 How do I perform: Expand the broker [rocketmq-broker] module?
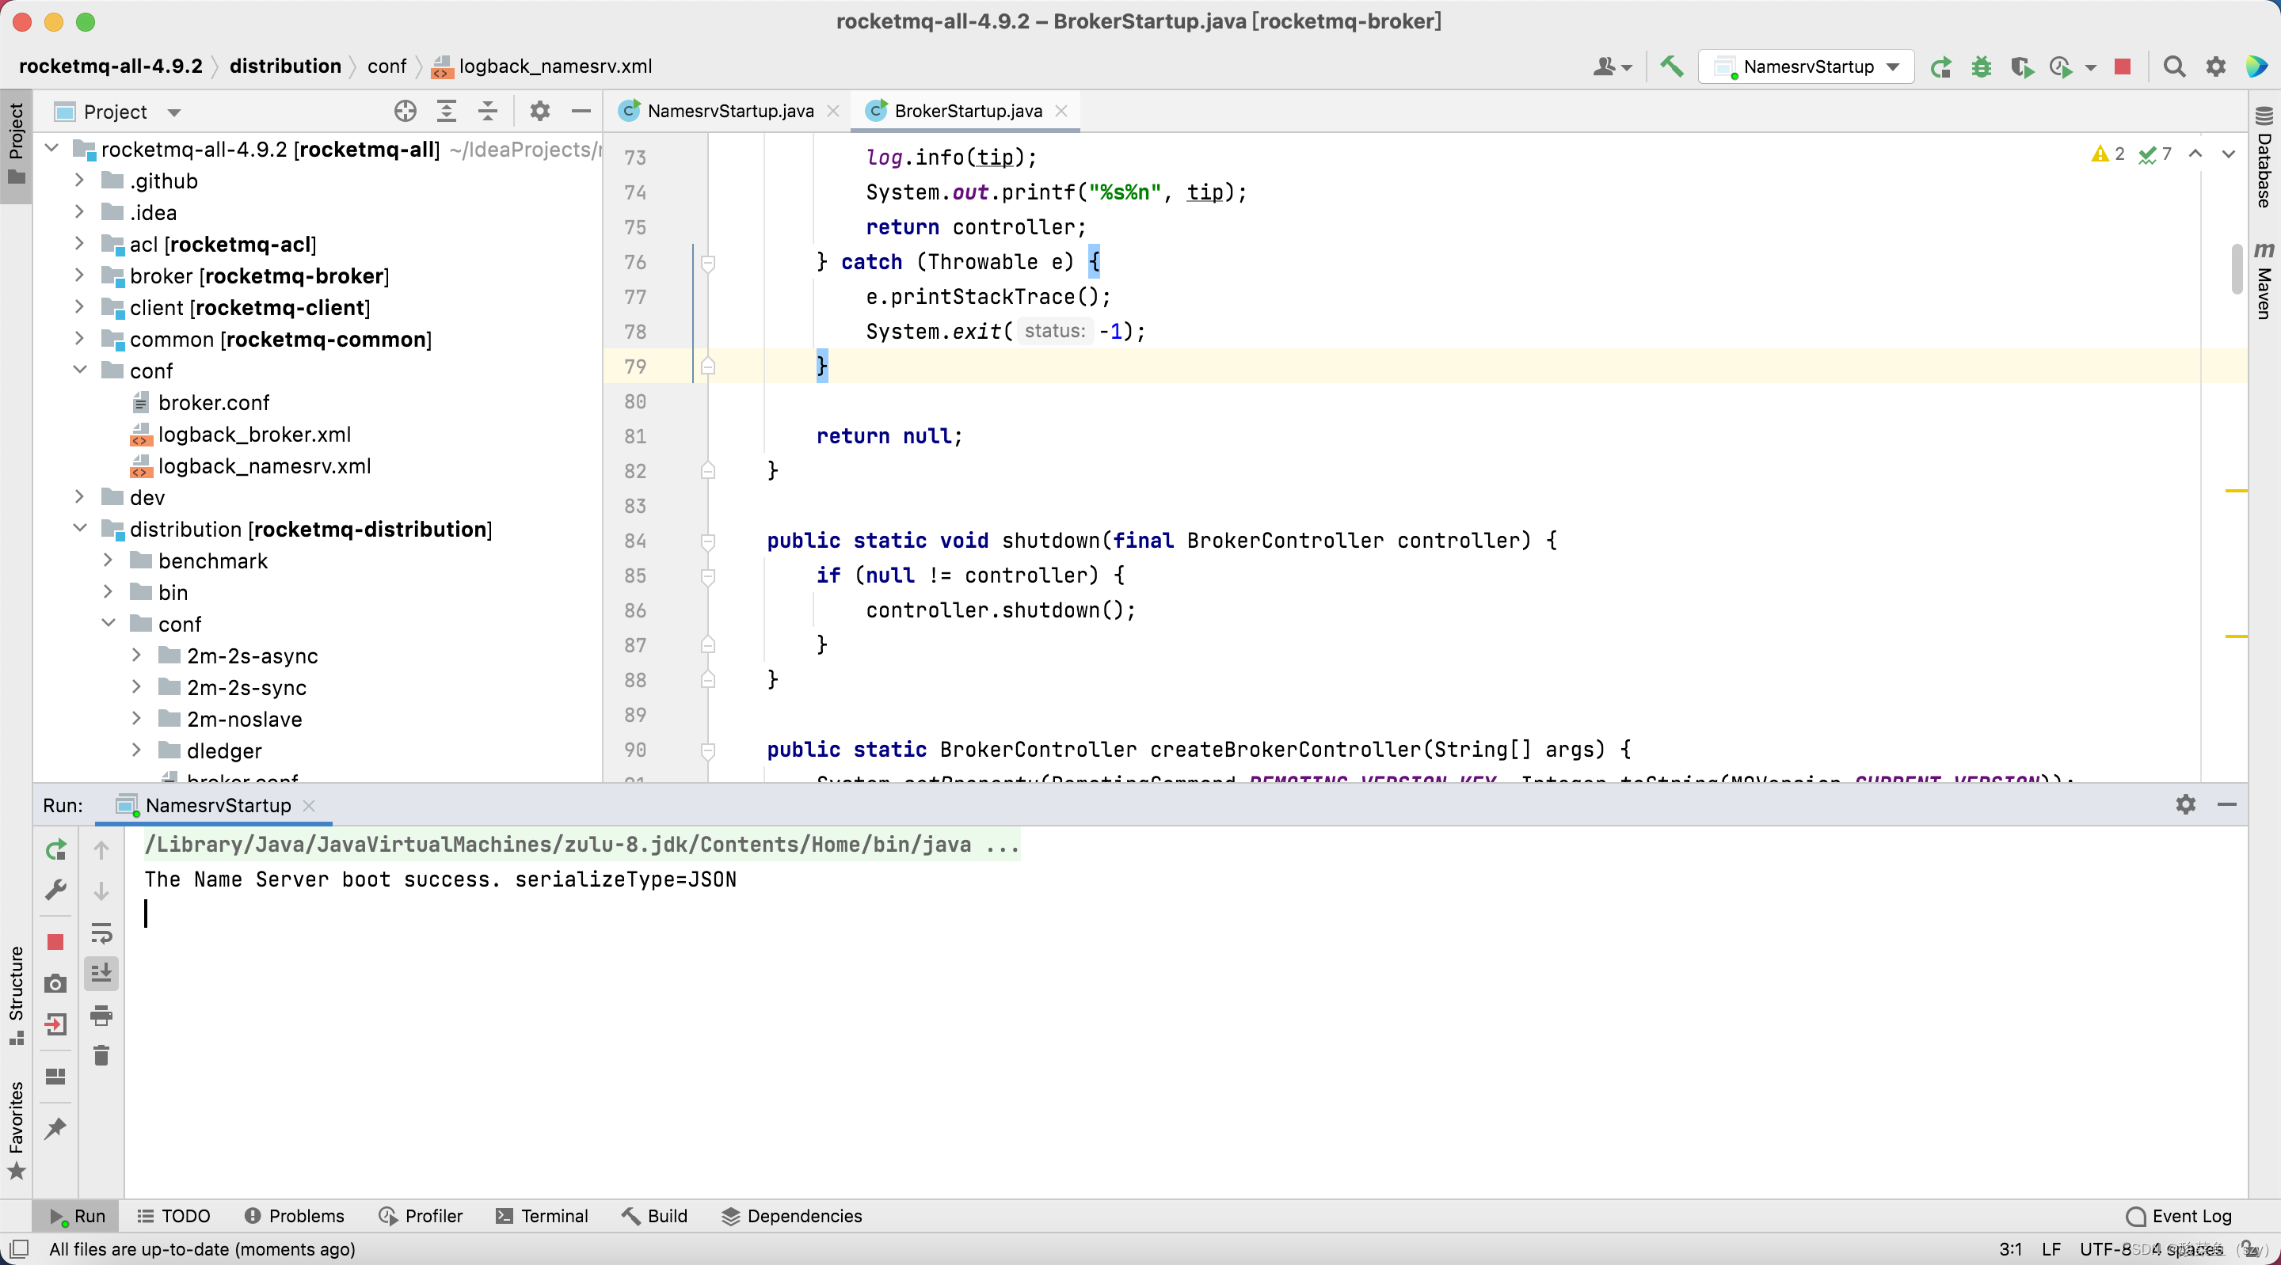click(80, 276)
